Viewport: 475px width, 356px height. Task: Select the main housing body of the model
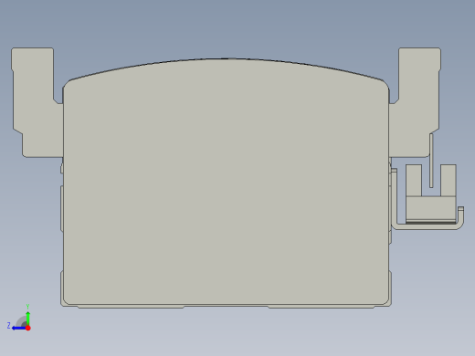pos(226,183)
